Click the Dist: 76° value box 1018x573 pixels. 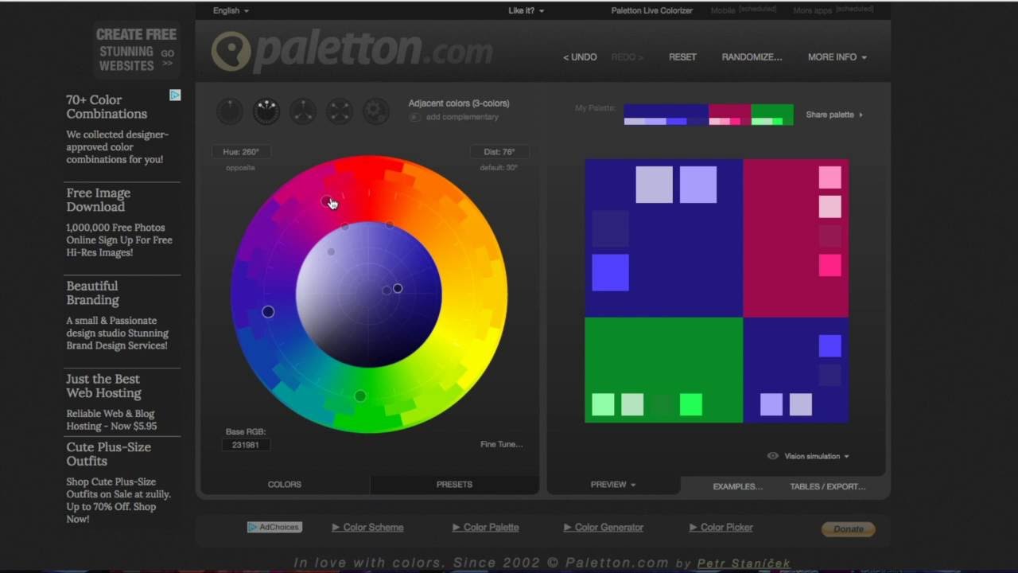499,152
